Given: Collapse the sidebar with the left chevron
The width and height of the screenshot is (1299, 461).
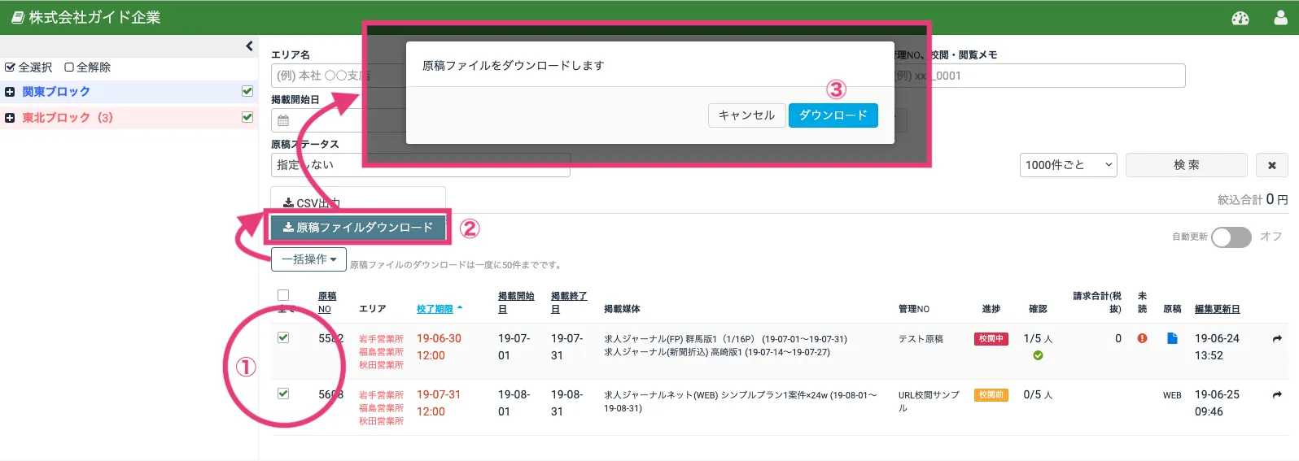Looking at the screenshot, I should 249,46.
